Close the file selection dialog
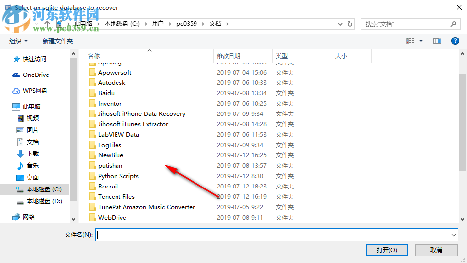This screenshot has width=467, height=263. pos(459,7)
